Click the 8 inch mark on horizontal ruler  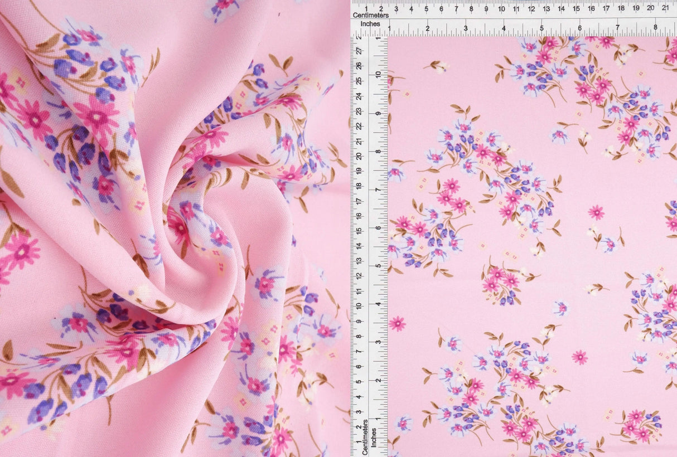[655, 27]
